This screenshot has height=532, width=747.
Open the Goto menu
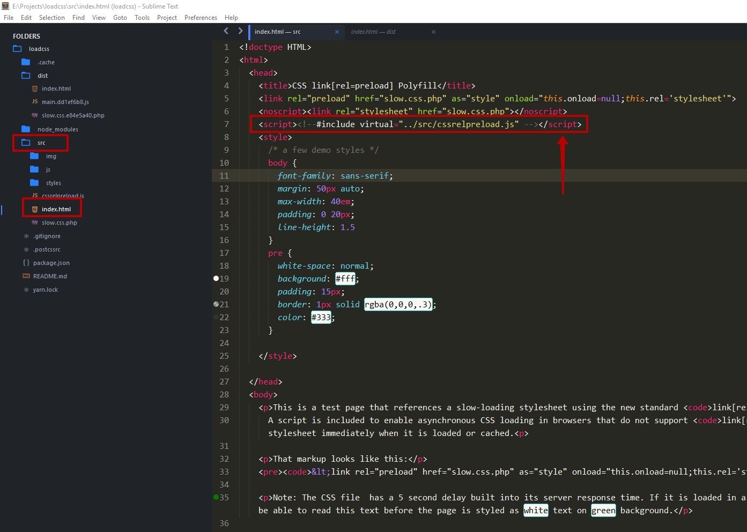[x=120, y=18]
